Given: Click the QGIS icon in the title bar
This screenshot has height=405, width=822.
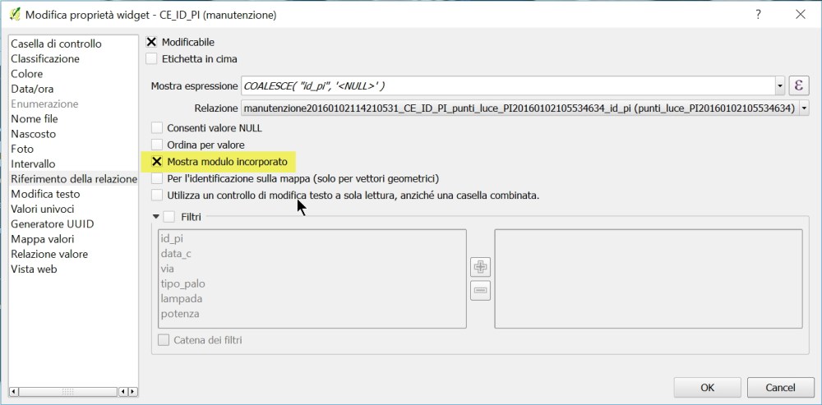Looking at the screenshot, I should [x=16, y=15].
